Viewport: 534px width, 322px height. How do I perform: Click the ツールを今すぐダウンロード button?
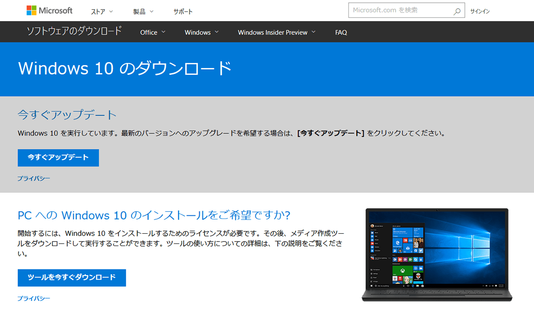(71, 278)
